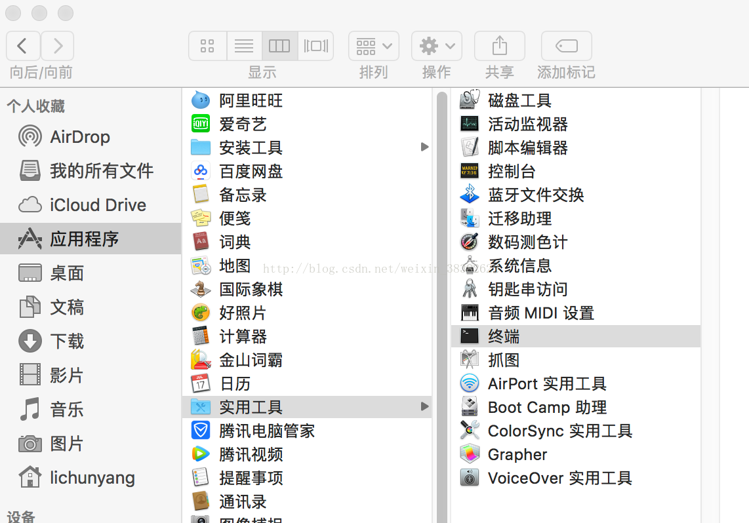
Task: Select the 终端 Terminal icon
Action: click(x=470, y=336)
